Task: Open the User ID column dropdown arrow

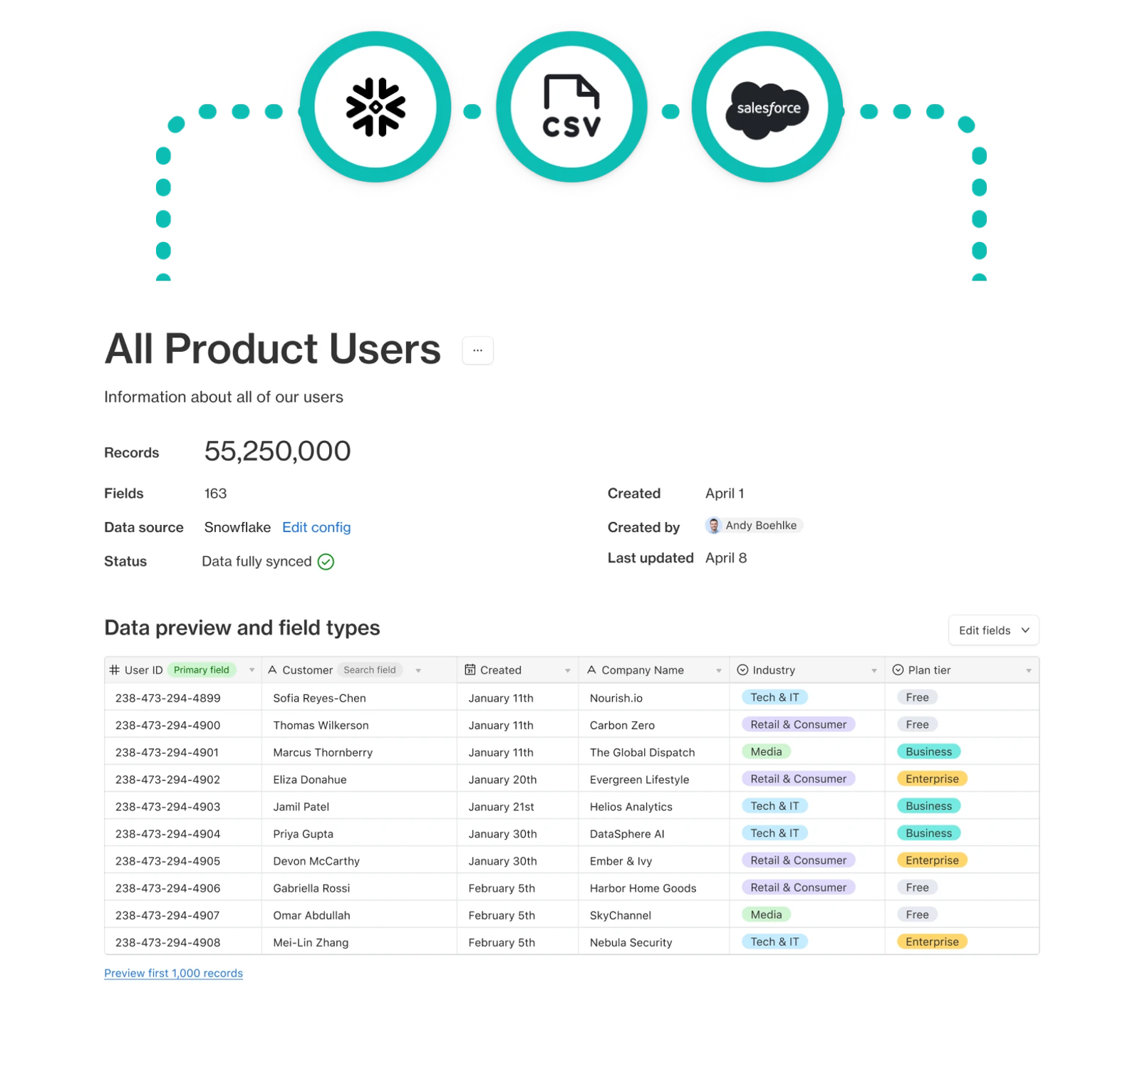Action: [x=252, y=671]
